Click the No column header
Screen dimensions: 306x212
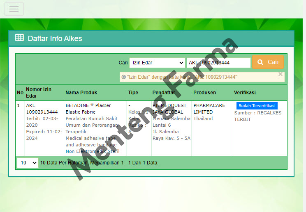click(20, 93)
